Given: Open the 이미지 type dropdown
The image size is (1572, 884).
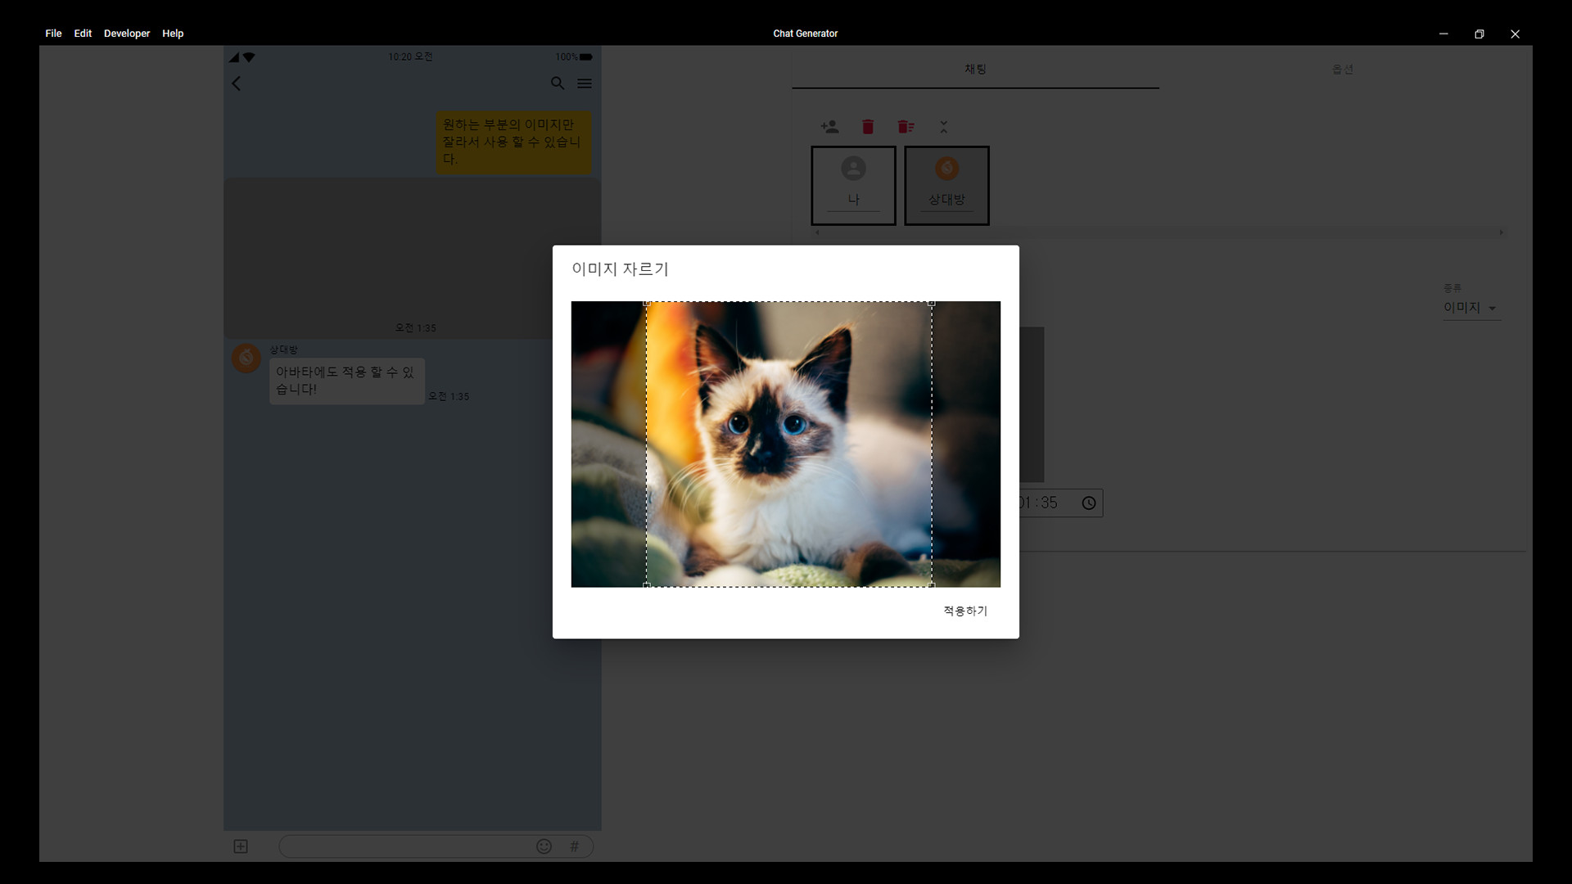Looking at the screenshot, I should click(x=1470, y=308).
